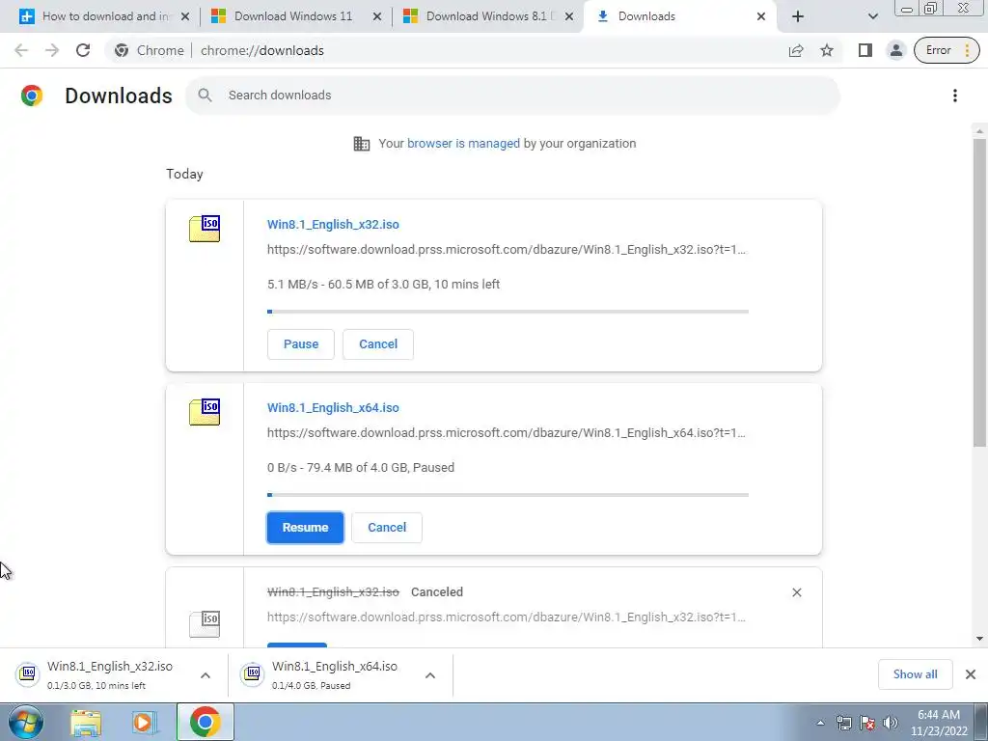Share this page icon in address bar
This screenshot has height=741, width=988.
(796, 50)
